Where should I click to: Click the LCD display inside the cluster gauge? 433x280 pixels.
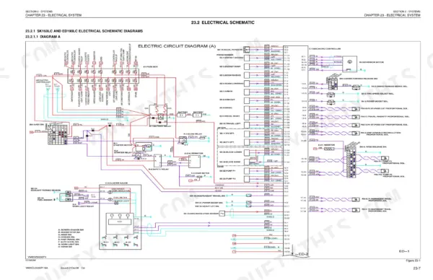tap(120, 222)
